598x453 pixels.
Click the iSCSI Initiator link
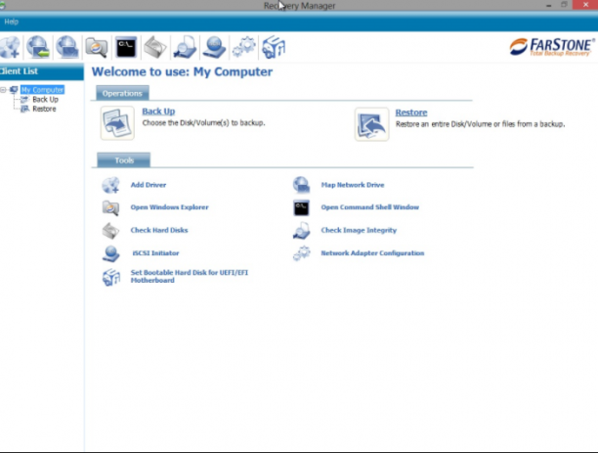[x=155, y=252]
